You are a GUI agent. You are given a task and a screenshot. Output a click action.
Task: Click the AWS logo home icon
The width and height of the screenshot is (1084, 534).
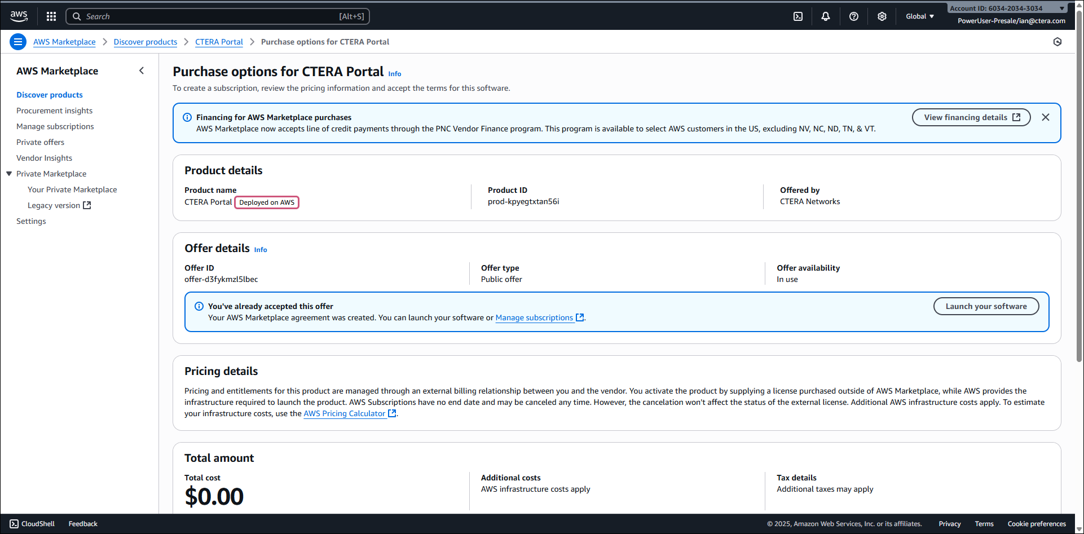point(19,16)
